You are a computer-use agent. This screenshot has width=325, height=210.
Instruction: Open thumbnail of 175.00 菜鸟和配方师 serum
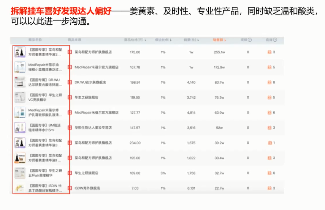point(20,52)
